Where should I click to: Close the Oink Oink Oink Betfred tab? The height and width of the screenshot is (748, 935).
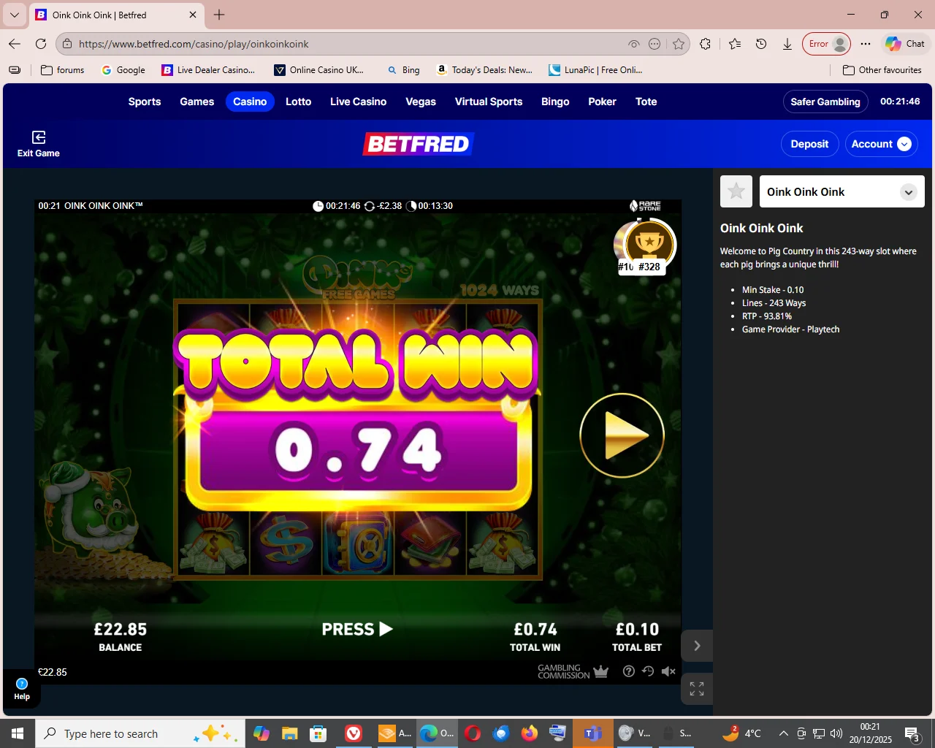[193, 15]
